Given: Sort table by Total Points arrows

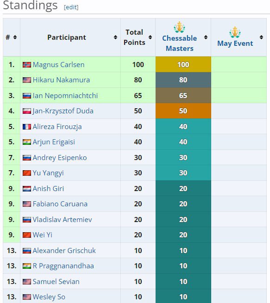Looking at the screenshot, I should (150, 37).
